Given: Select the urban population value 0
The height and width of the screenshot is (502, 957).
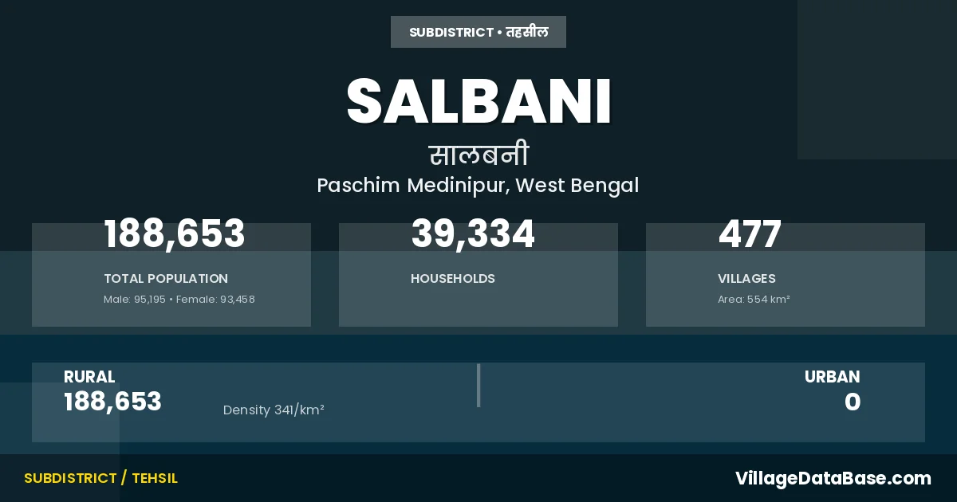Looking at the screenshot, I should (x=853, y=402).
